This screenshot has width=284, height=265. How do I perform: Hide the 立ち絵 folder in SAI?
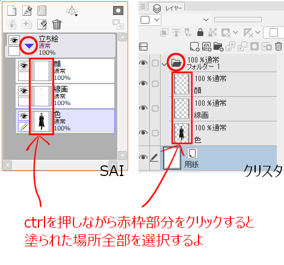click(14, 40)
